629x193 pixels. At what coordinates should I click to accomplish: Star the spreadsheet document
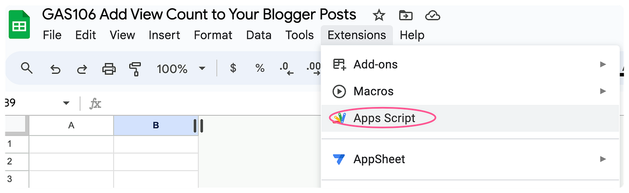click(379, 16)
